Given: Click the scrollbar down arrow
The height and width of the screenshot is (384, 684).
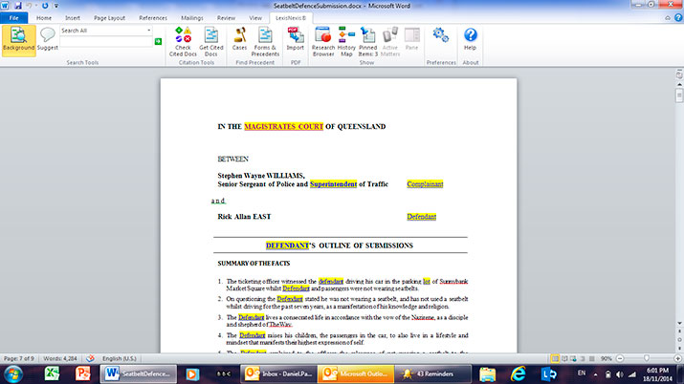Looking at the screenshot, I should tap(679, 323).
